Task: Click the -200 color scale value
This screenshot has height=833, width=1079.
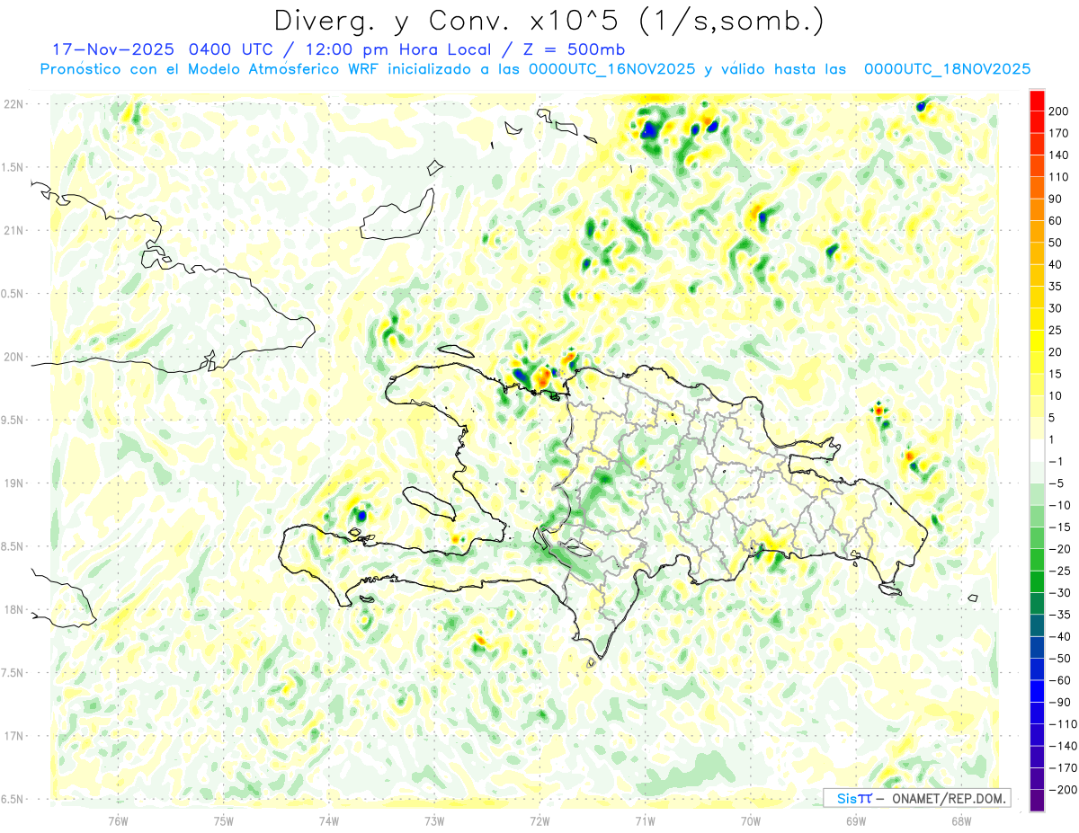Action: pyautogui.click(x=1062, y=790)
